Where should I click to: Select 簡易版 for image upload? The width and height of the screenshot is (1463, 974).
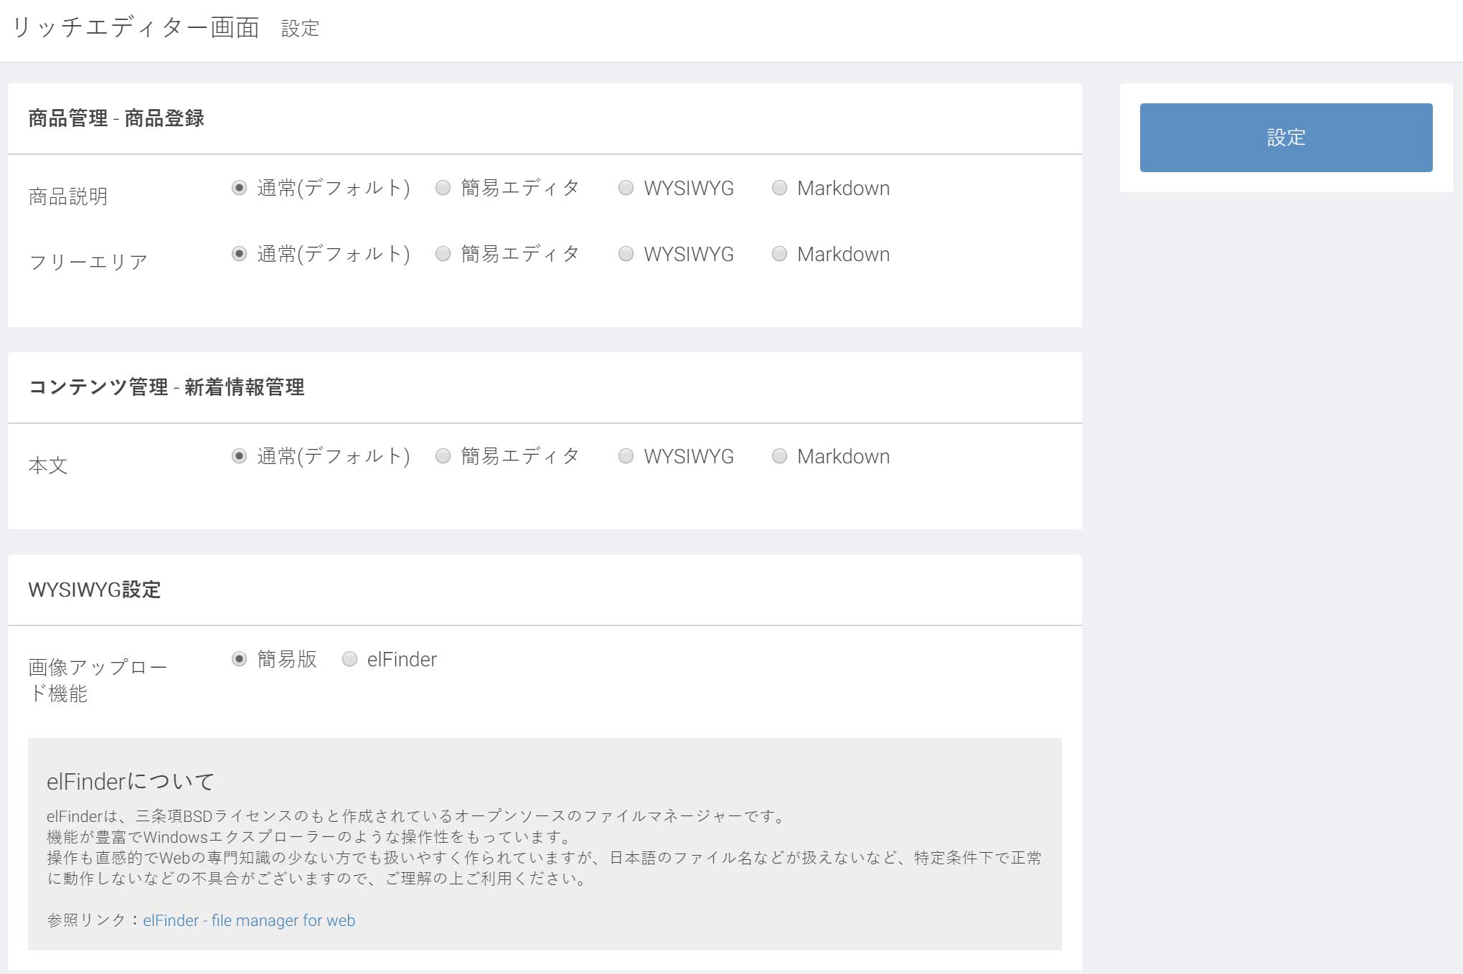point(240,659)
